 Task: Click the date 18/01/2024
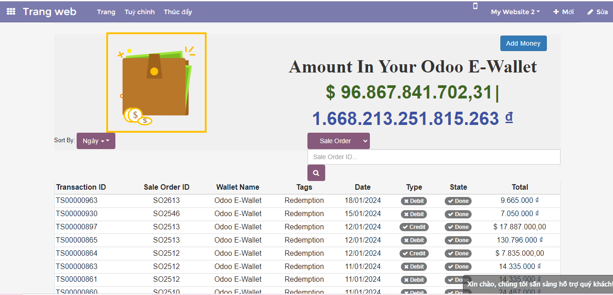(x=363, y=200)
